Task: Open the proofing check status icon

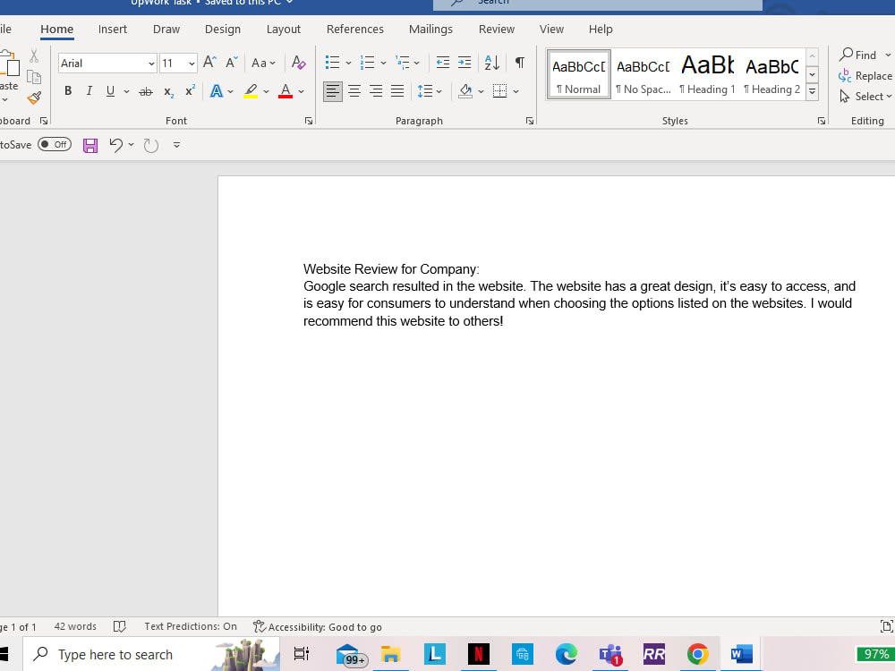Action: [119, 626]
